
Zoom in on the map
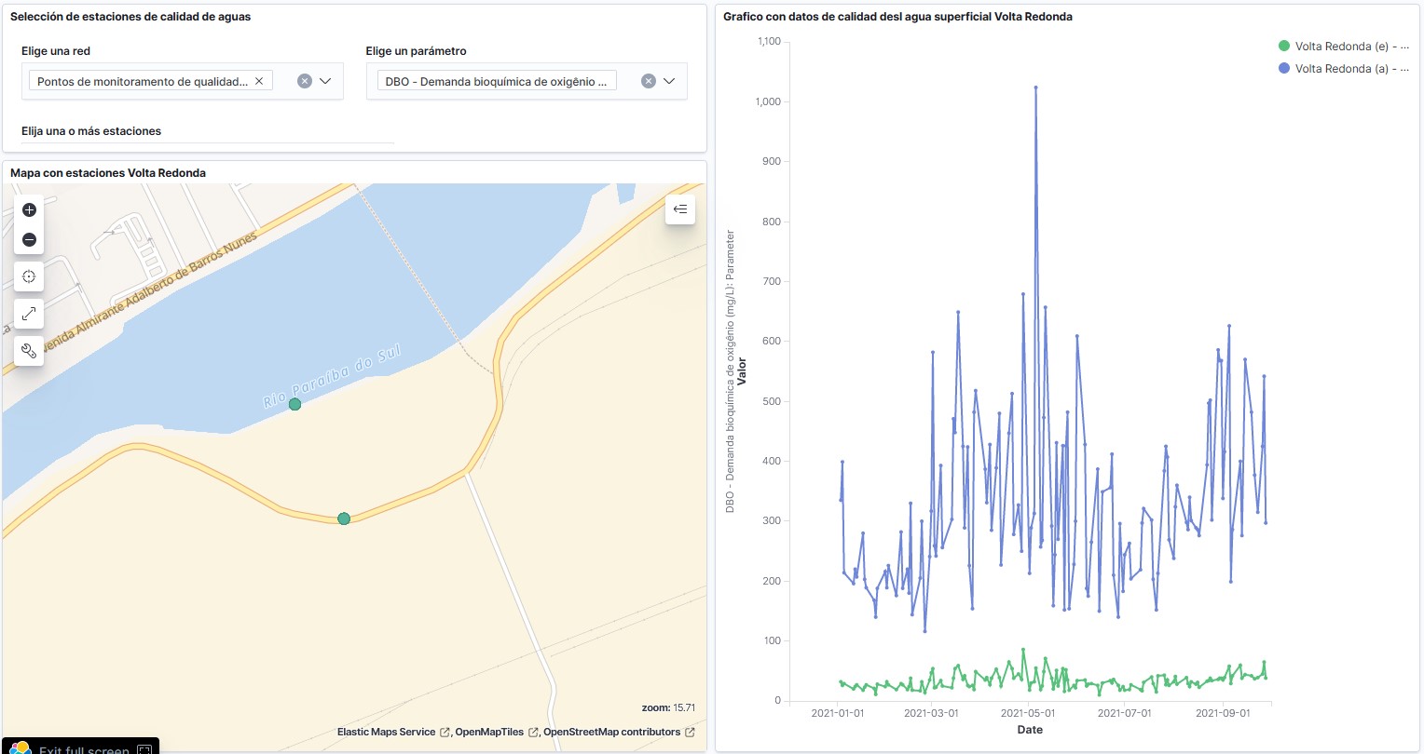coord(29,210)
